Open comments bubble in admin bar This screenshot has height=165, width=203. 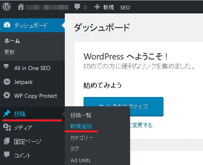[77, 7]
